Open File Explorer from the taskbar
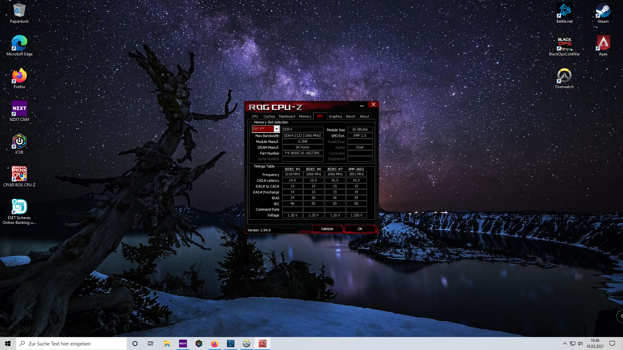This screenshot has height=350, width=623. [x=167, y=344]
